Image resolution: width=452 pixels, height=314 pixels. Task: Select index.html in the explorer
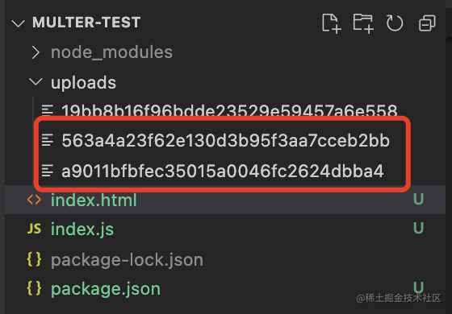click(x=225, y=200)
